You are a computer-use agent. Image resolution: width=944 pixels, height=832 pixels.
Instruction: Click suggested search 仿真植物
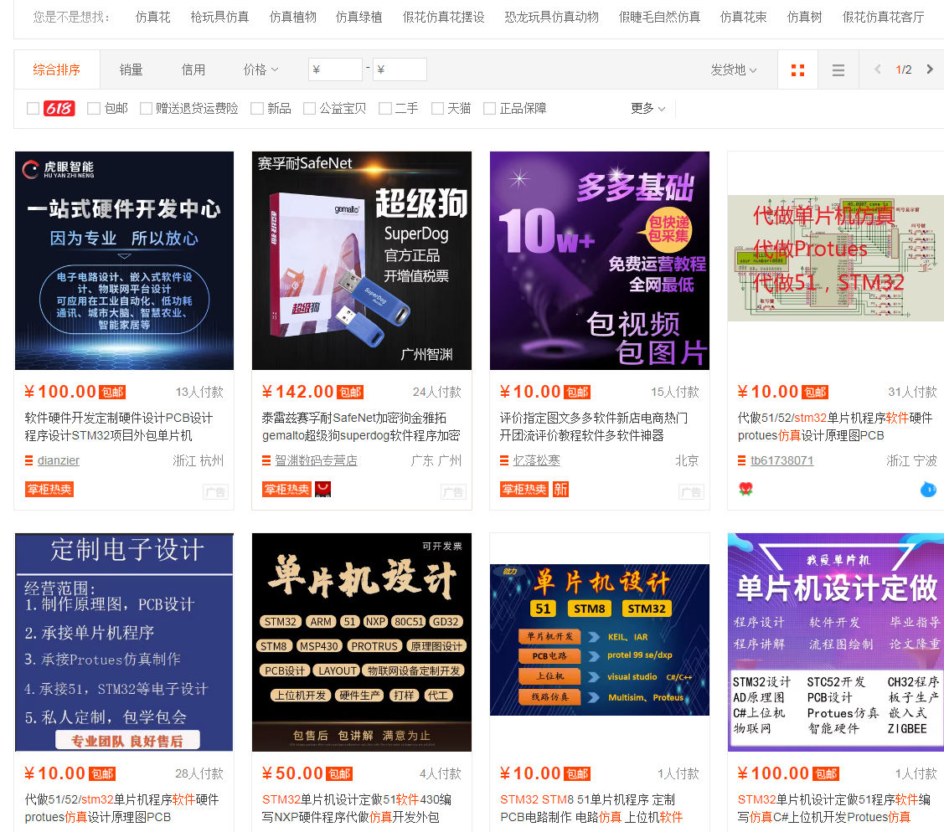pos(293,17)
